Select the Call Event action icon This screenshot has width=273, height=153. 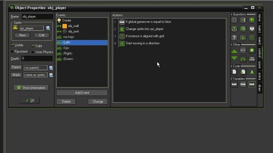(252, 59)
